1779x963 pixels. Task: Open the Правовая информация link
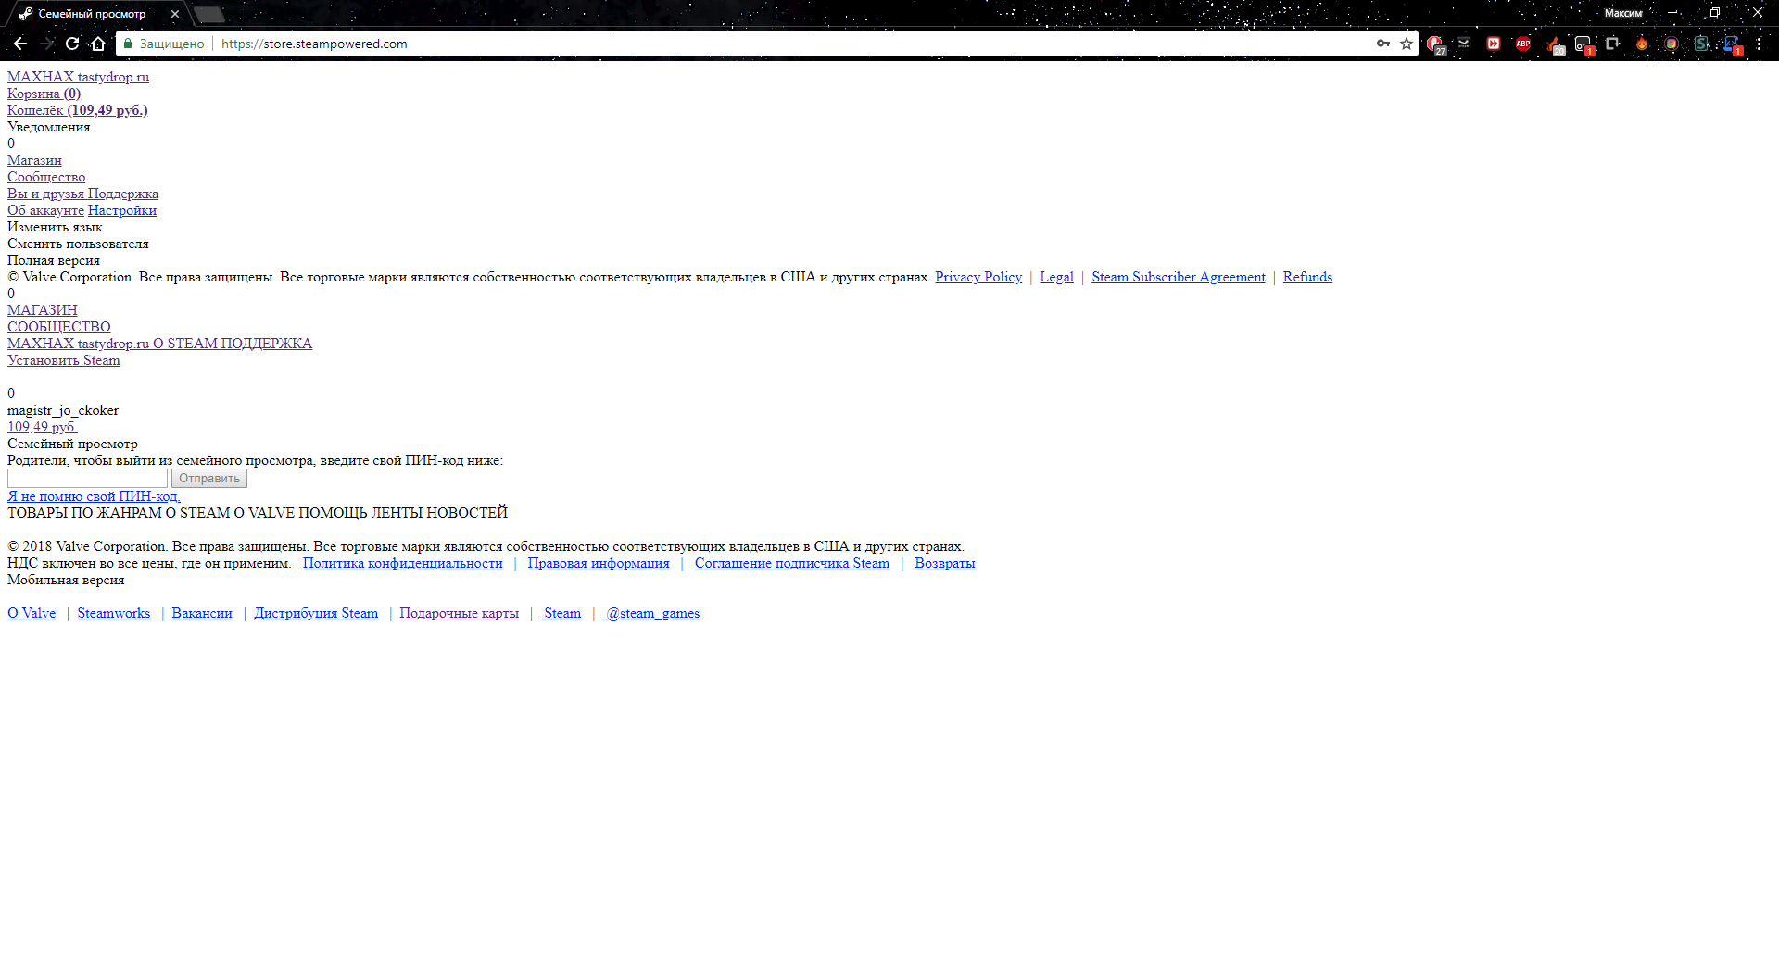click(599, 563)
